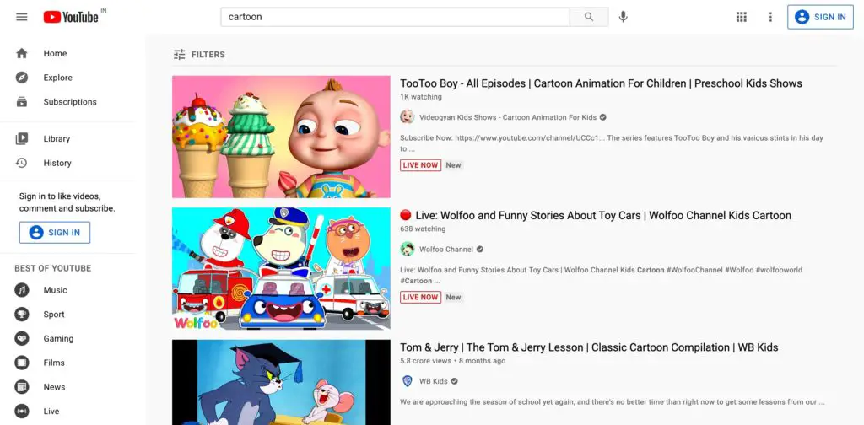The width and height of the screenshot is (864, 425).
Task: Open Wolfoo Channel name link
Action: pyautogui.click(x=446, y=250)
